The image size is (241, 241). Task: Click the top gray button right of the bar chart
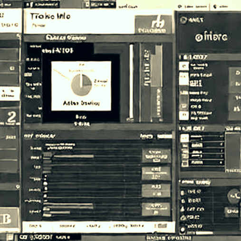[x=156, y=156]
